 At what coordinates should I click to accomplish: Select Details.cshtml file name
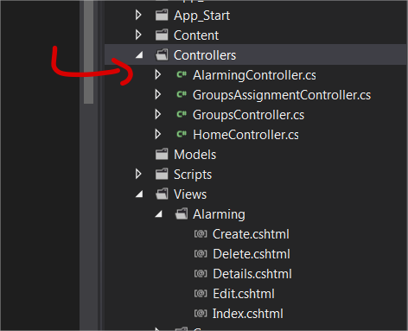click(252, 274)
